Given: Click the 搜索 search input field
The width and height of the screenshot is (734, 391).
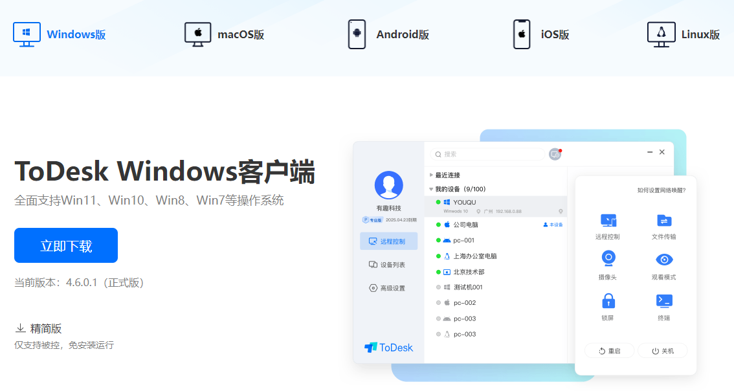Looking at the screenshot, I should (x=489, y=154).
